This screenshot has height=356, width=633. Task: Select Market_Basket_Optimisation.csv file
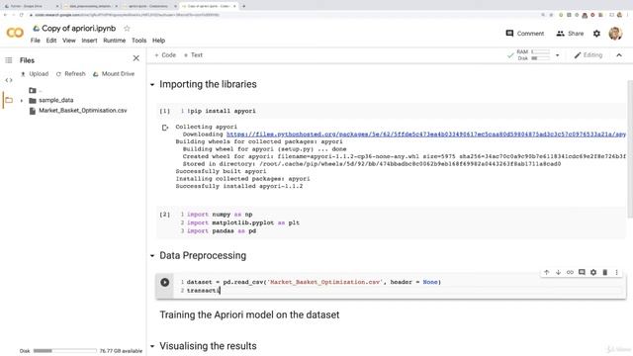point(83,110)
